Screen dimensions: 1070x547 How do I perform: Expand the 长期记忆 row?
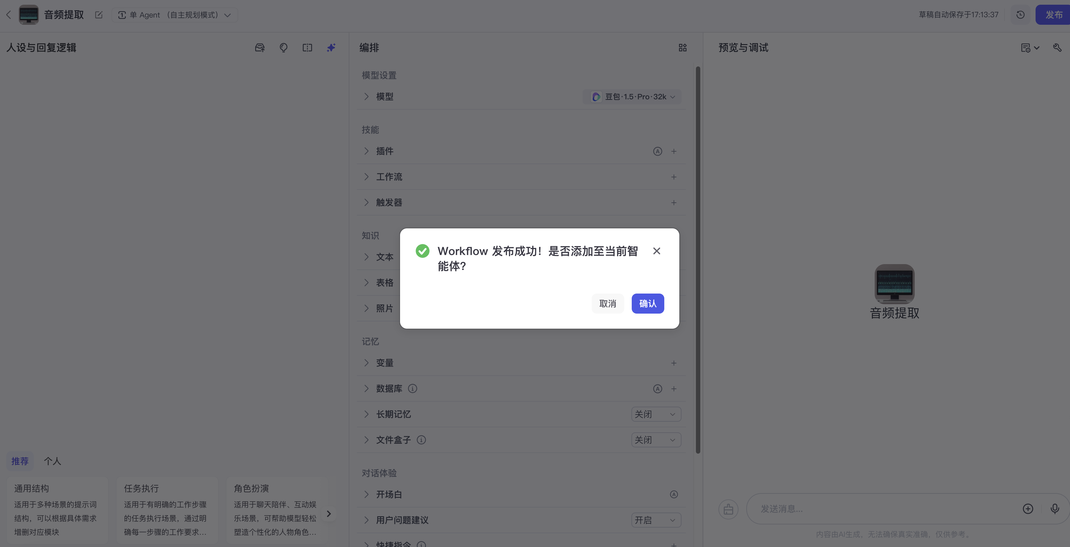(x=366, y=414)
